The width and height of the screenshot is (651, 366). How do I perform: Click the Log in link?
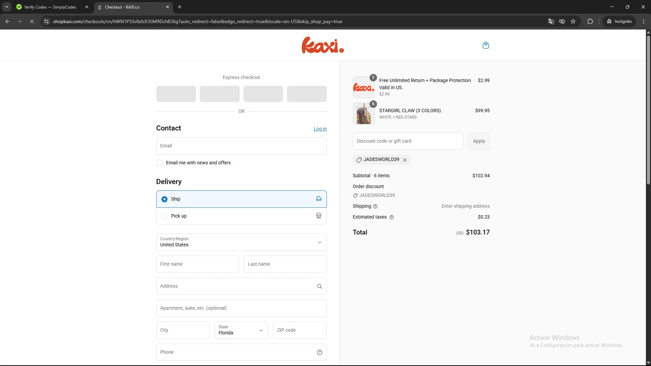320,129
